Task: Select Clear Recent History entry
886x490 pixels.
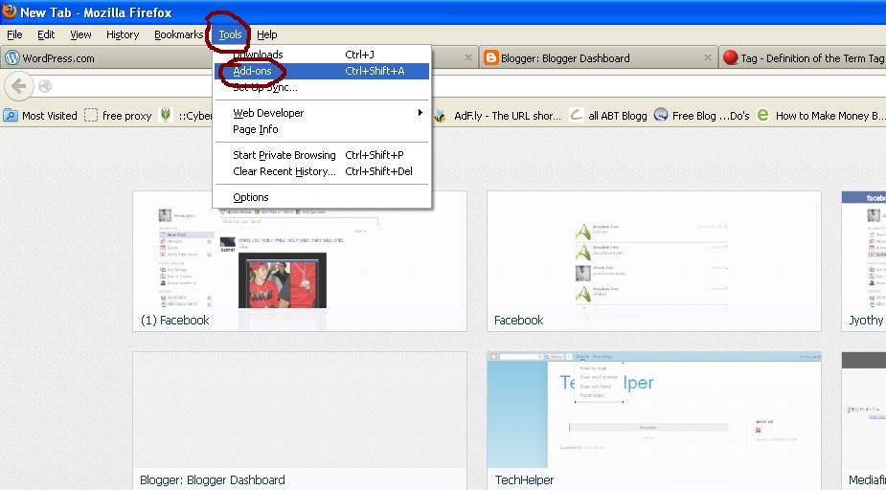Action: [x=322, y=171]
